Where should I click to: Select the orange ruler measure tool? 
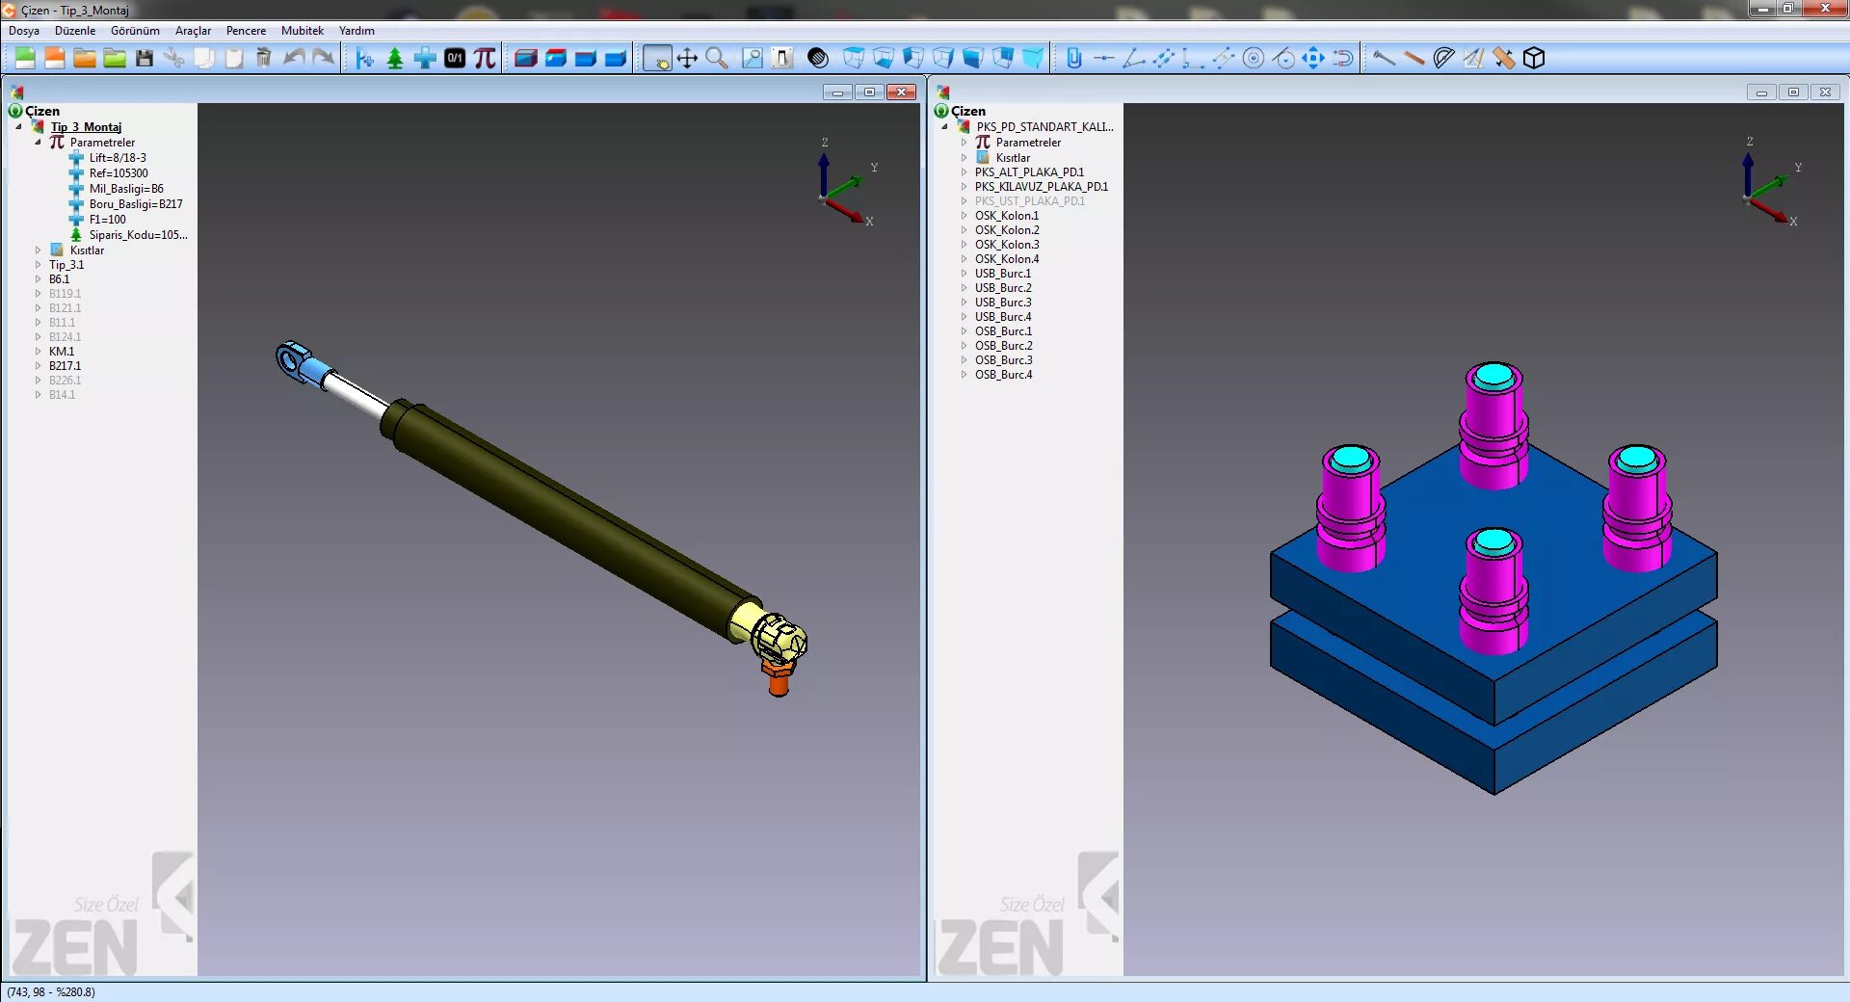(x=1414, y=58)
